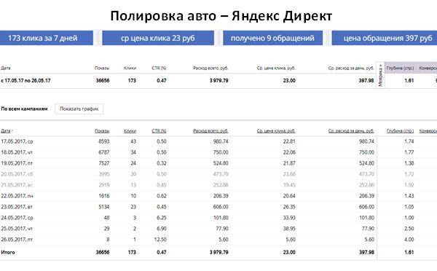Click the 'По всем кампаниям' label
Image resolution: width=437 pixels, height=271 pixels.
[24, 109]
